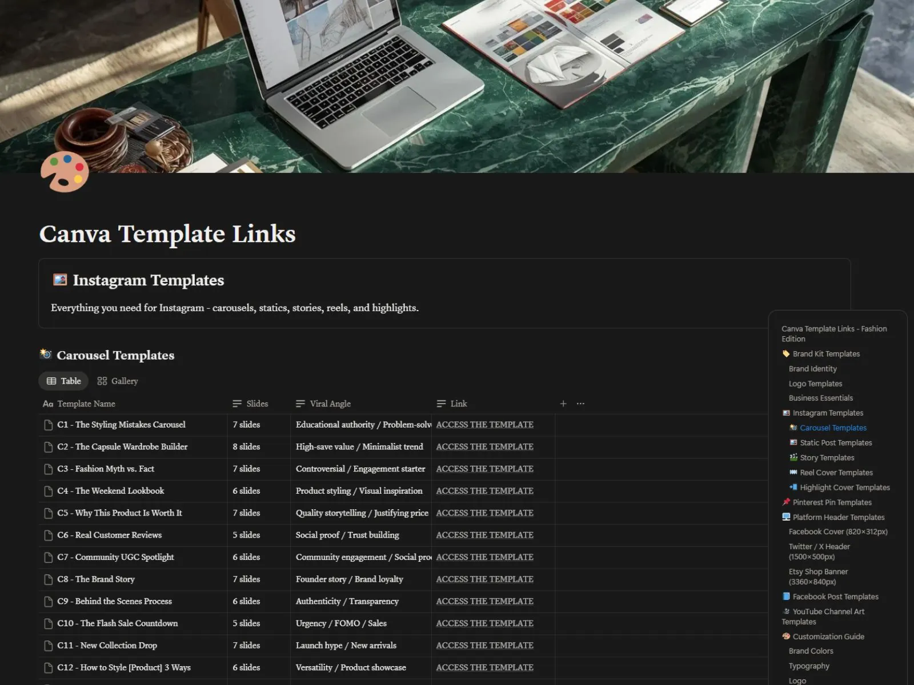Open ACCESS THE TEMPLATE link for C4
The height and width of the screenshot is (685, 914).
click(484, 491)
